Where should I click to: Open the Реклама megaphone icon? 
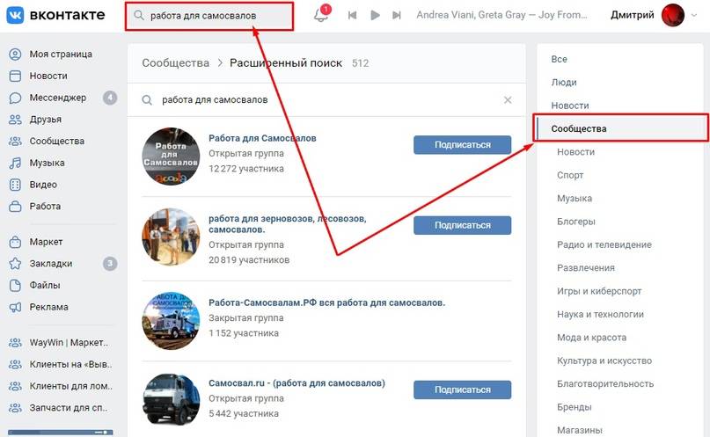15,307
